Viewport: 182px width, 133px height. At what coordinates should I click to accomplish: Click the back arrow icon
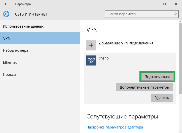pyautogui.click(x=6, y=4)
